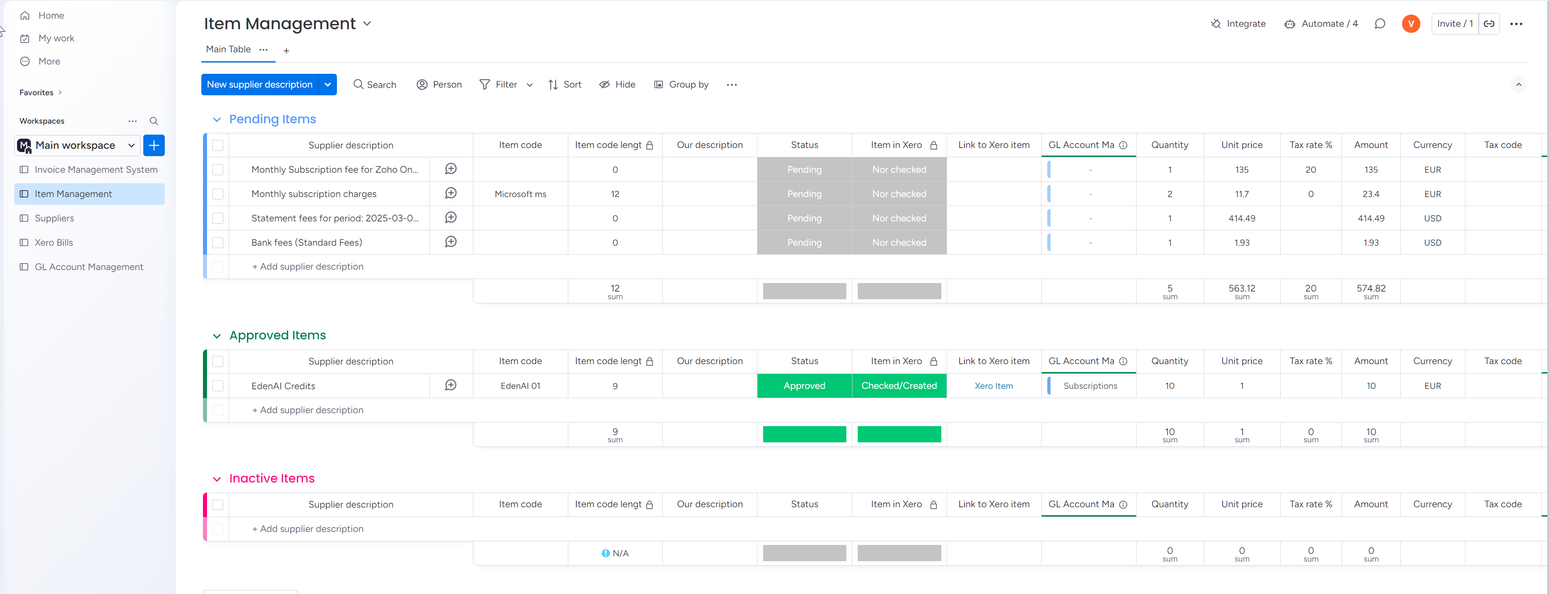This screenshot has height=594, width=1549.
Task: Select all Pending Items with header checkbox
Action: point(218,145)
